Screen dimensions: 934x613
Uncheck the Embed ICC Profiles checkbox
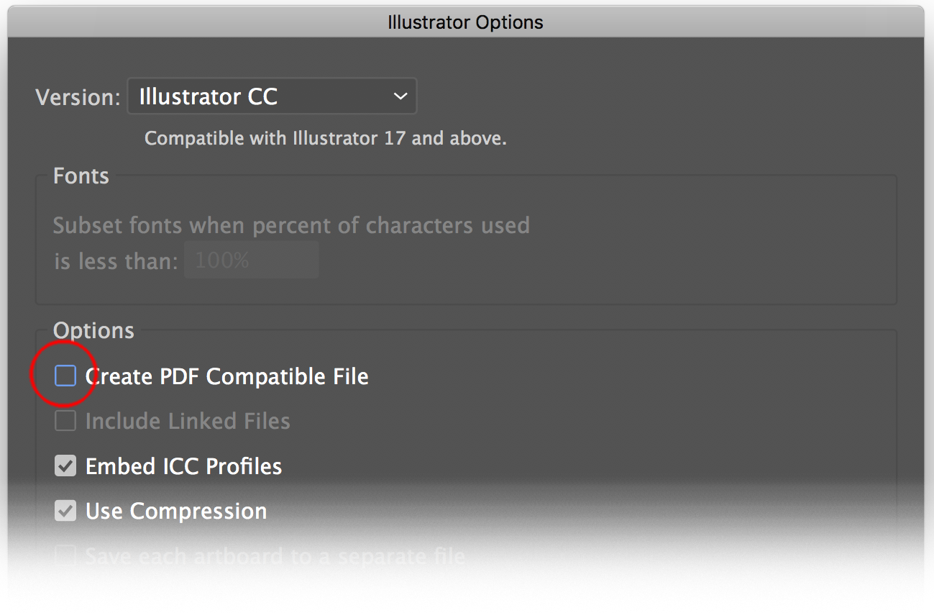(x=65, y=466)
